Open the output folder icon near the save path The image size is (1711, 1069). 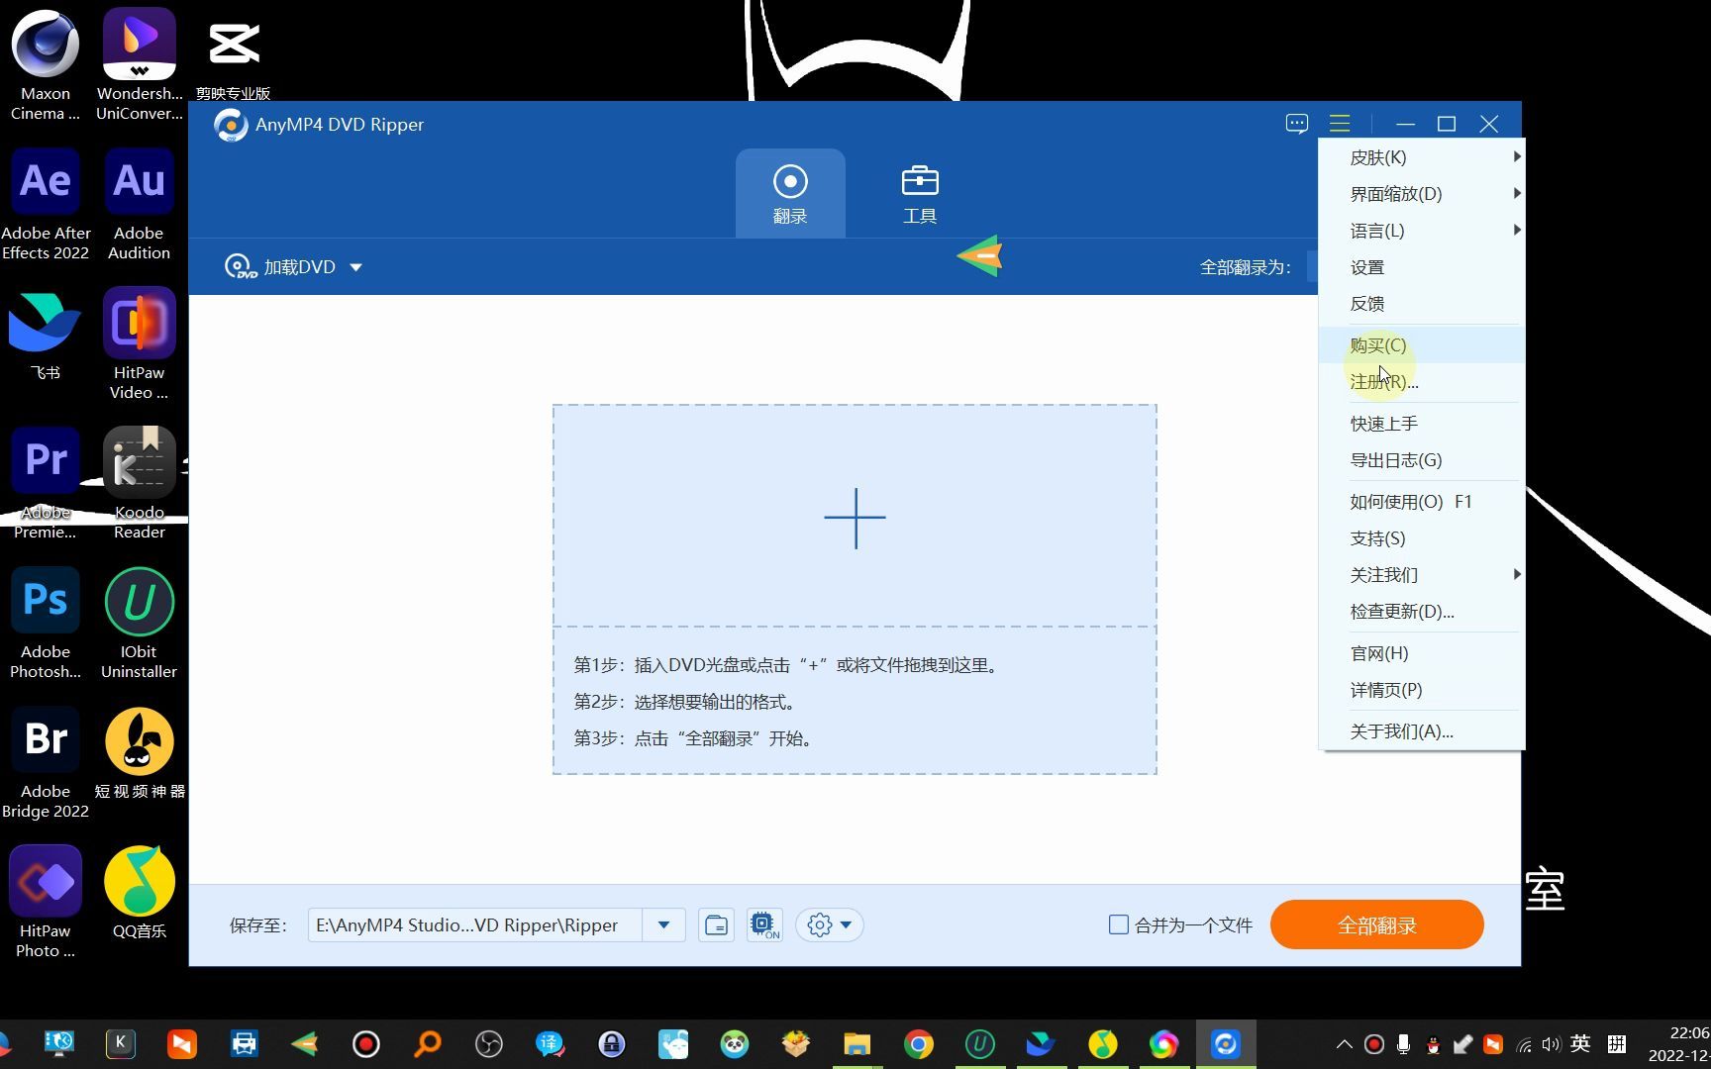(x=716, y=924)
